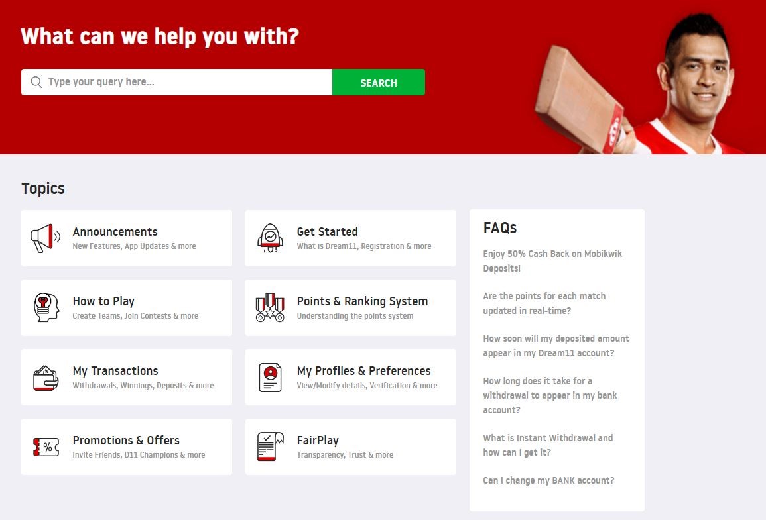The width and height of the screenshot is (766, 520).
Task: Click the Announcements megaphone icon
Action: [46, 238]
